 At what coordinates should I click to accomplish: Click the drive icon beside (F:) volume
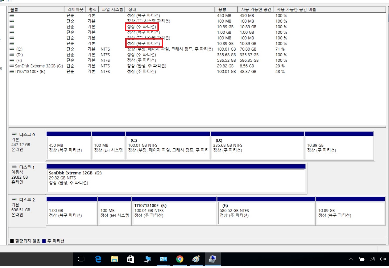pos(12,60)
